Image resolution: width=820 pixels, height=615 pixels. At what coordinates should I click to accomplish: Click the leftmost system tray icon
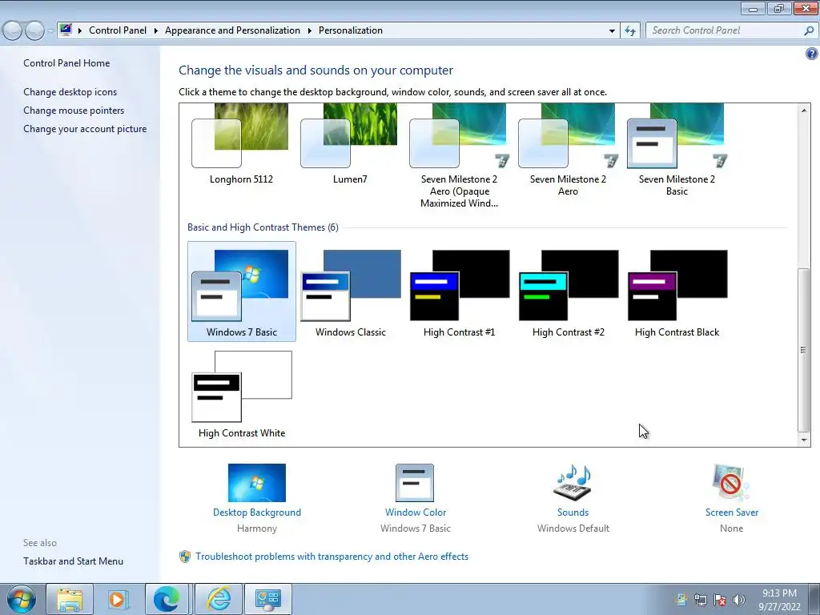(x=681, y=600)
